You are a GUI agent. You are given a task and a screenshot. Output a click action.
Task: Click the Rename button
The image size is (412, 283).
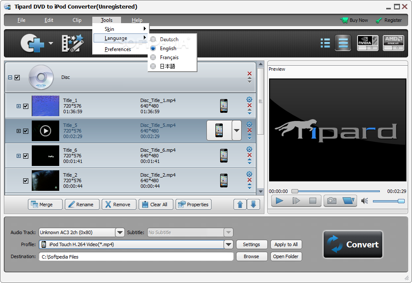tap(82, 204)
